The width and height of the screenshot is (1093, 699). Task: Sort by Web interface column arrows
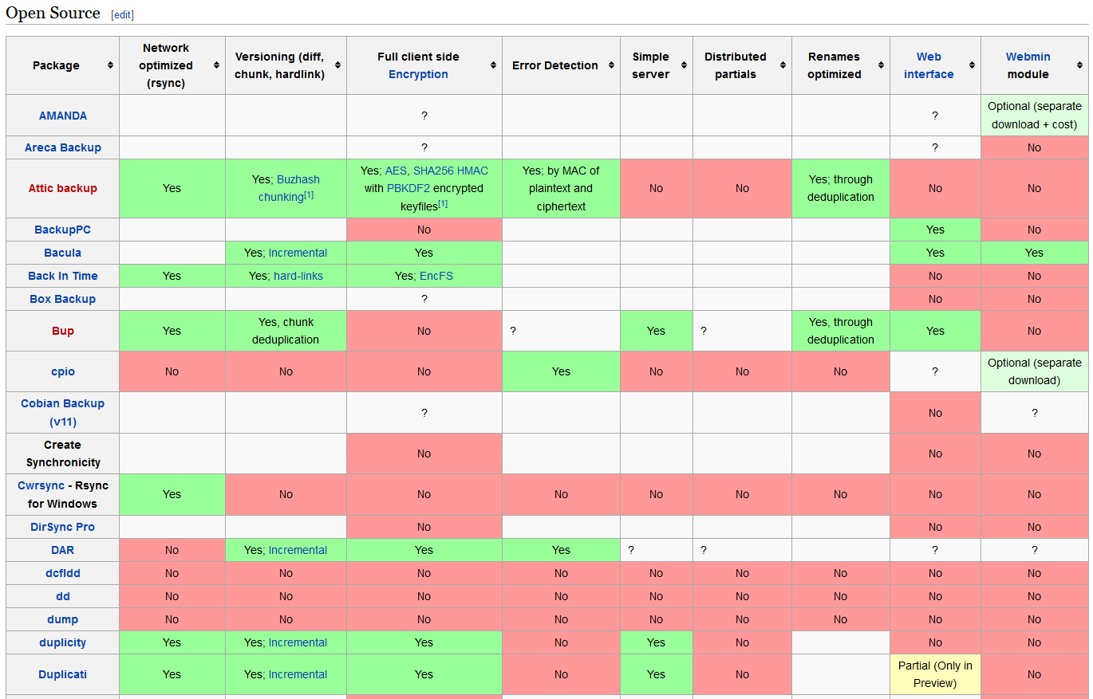point(972,65)
